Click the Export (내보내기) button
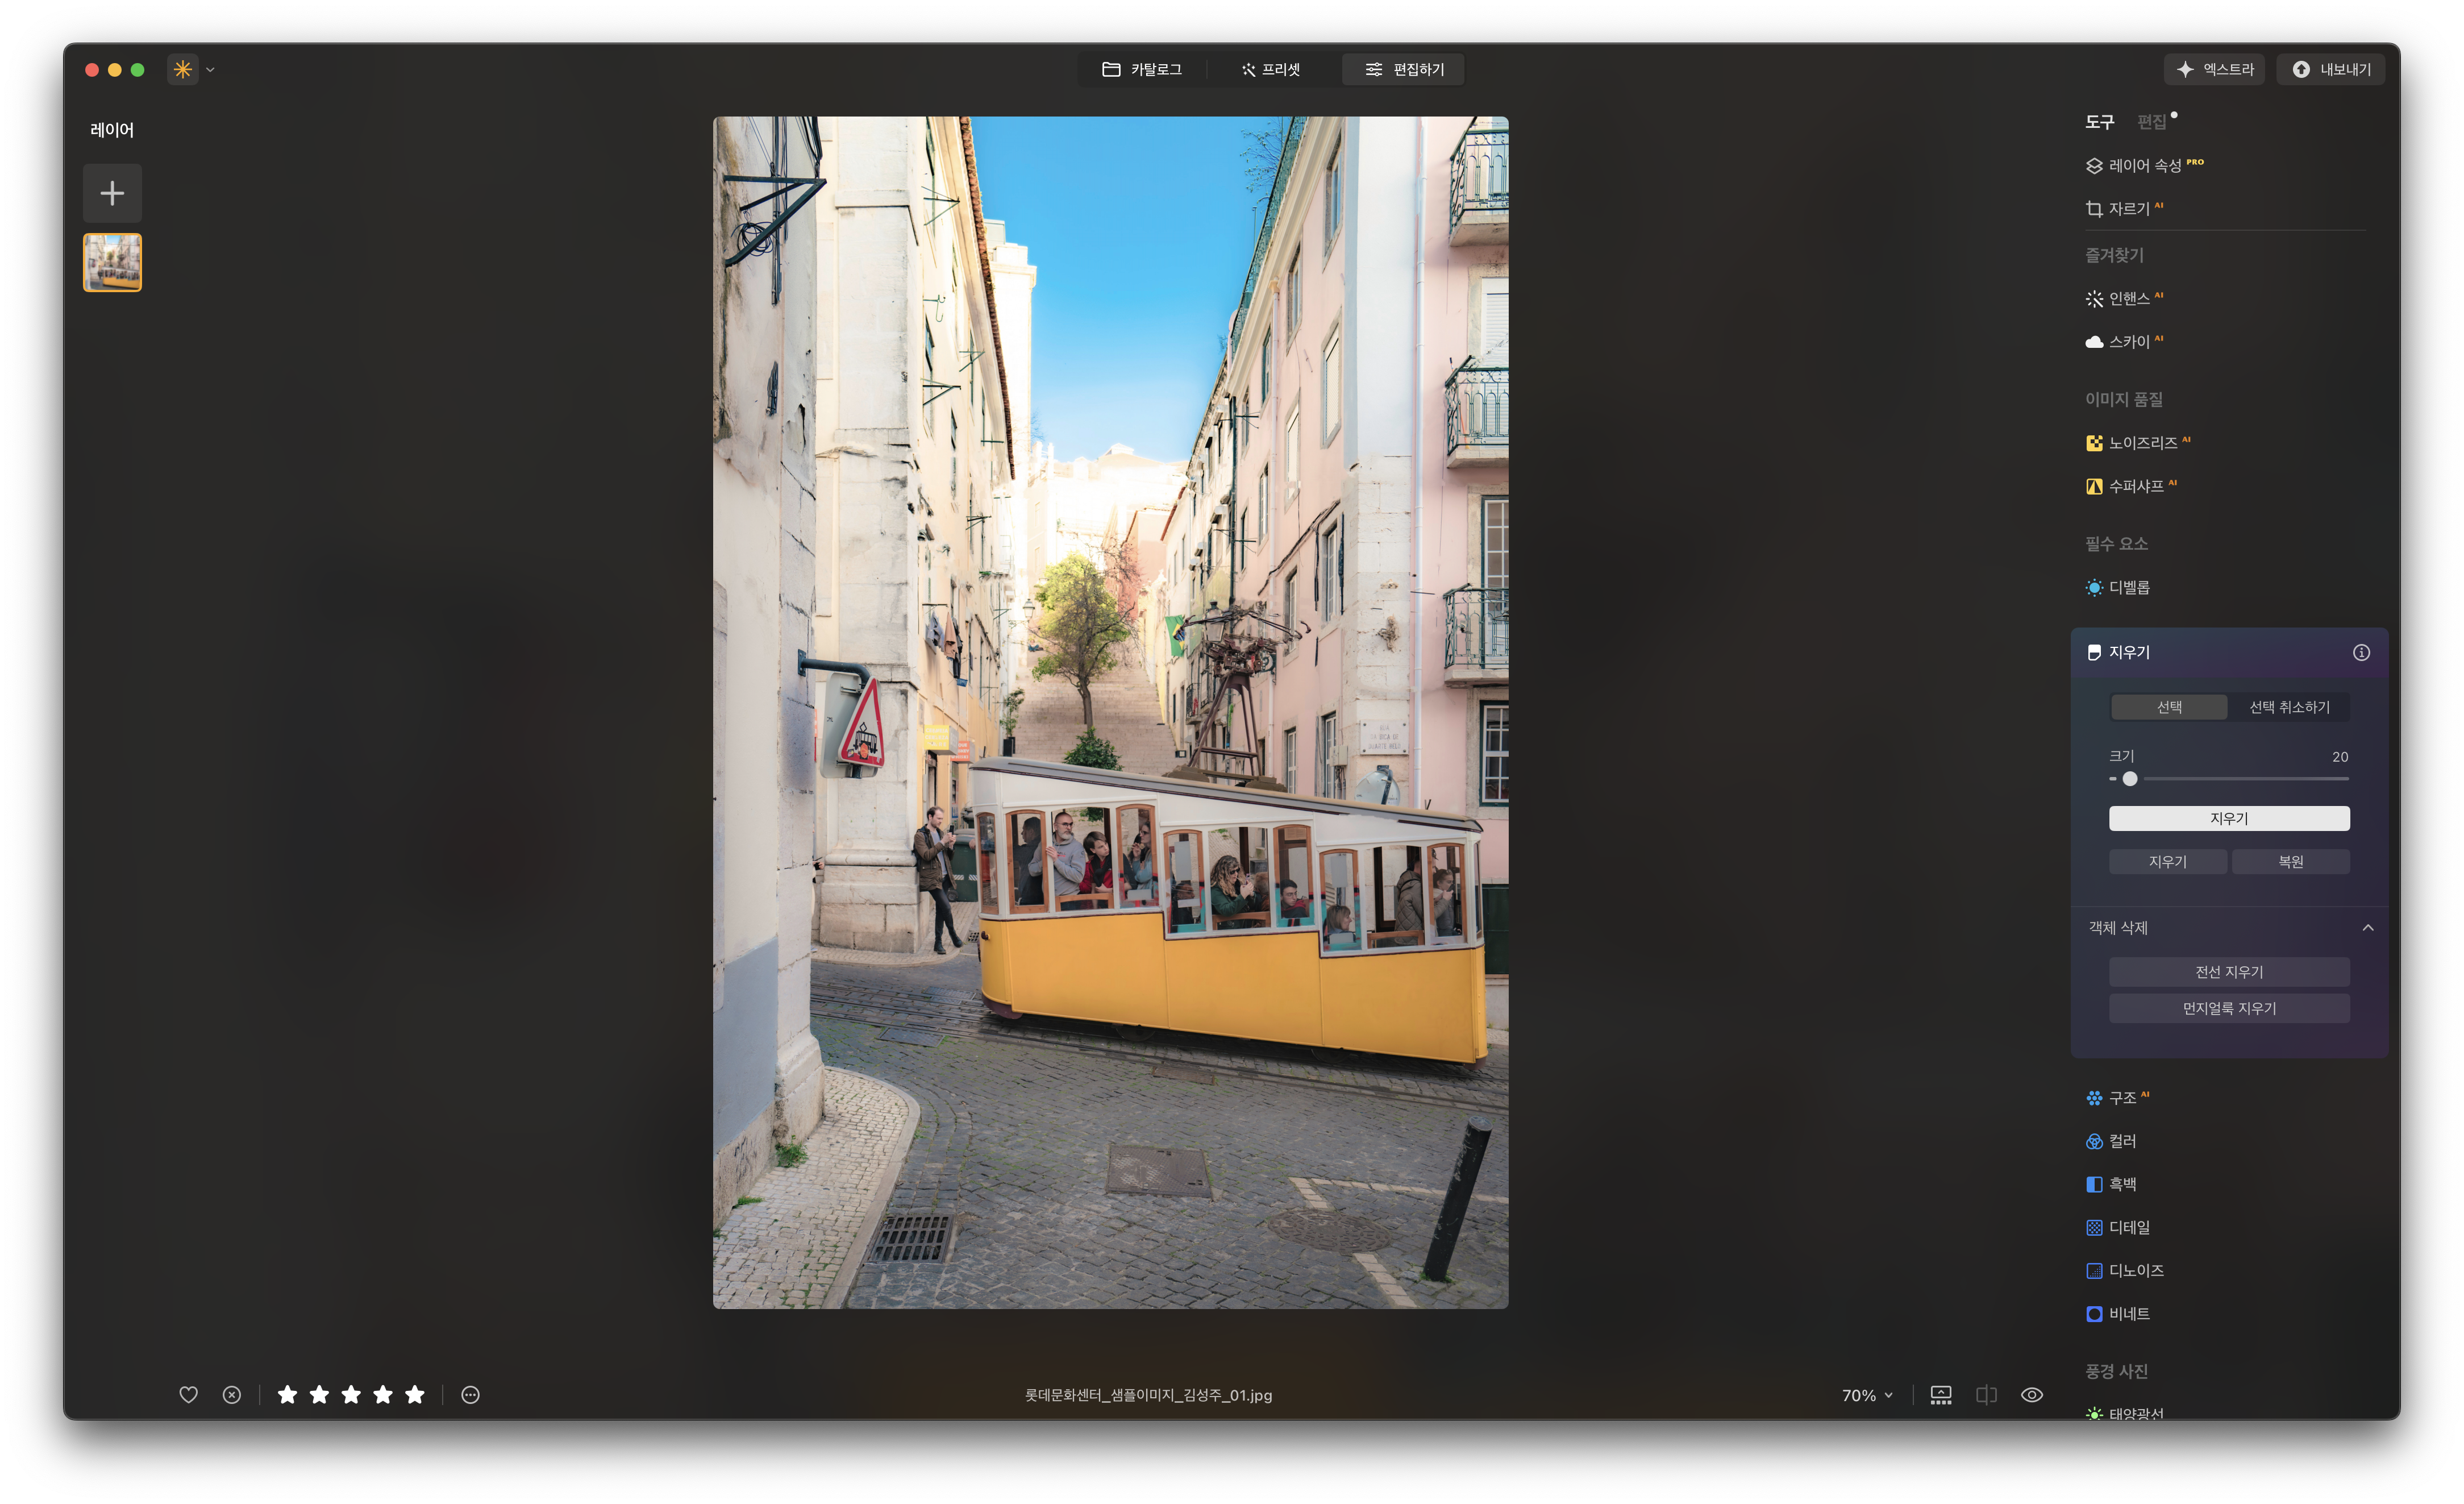Screen dimensions: 2464x1504 [2330, 69]
